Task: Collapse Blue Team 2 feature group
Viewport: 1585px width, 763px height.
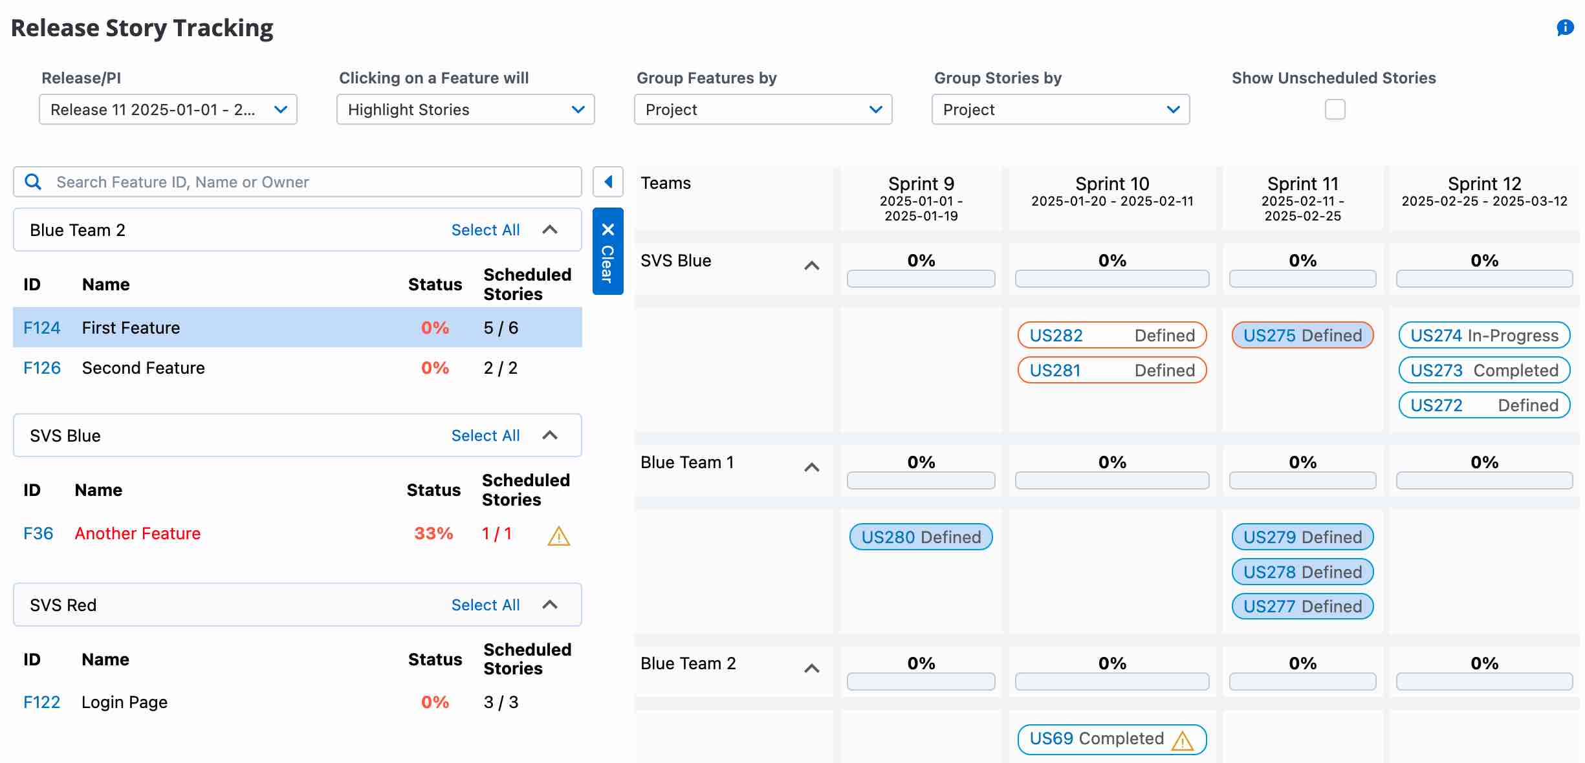Action: [550, 230]
